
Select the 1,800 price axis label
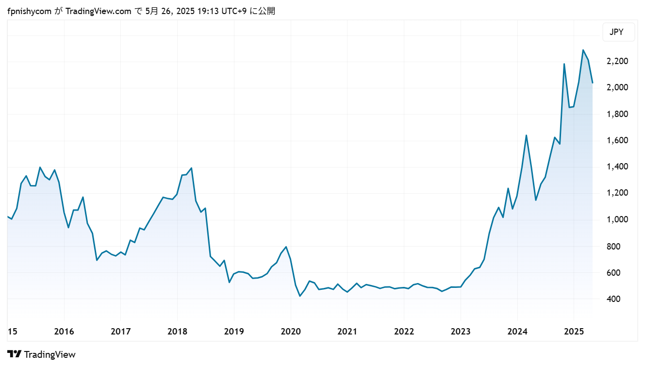coord(617,114)
